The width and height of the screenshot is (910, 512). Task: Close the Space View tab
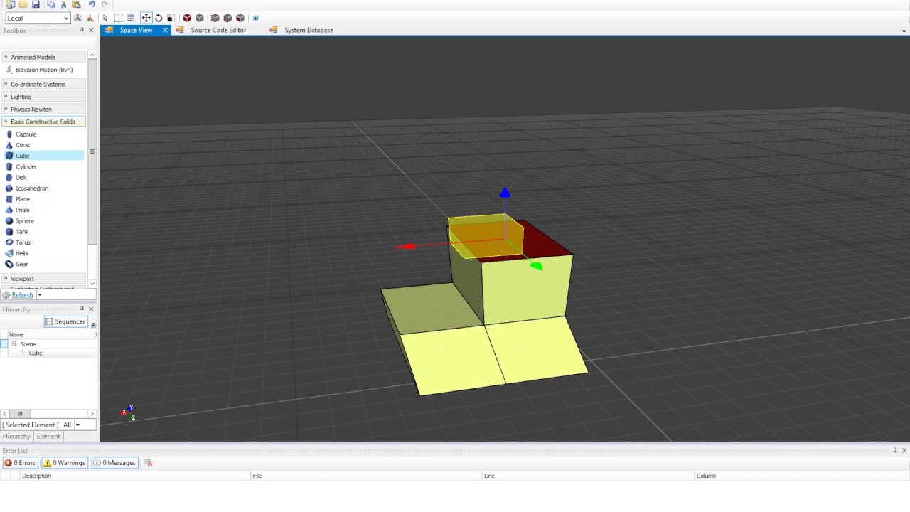(165, 30)
